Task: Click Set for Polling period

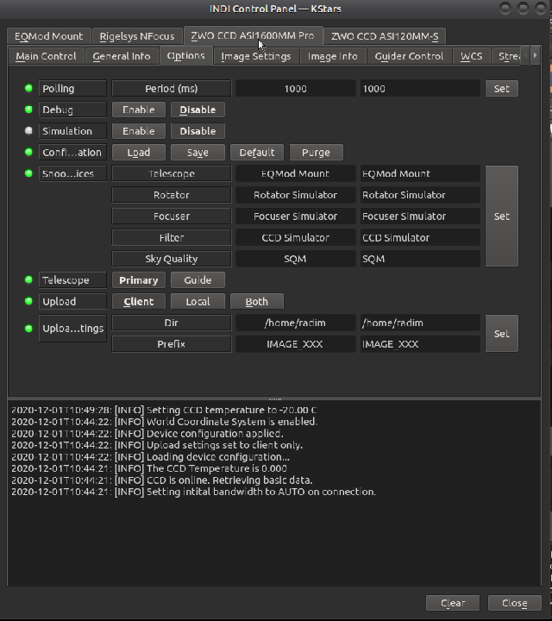Action: (502, 89)
